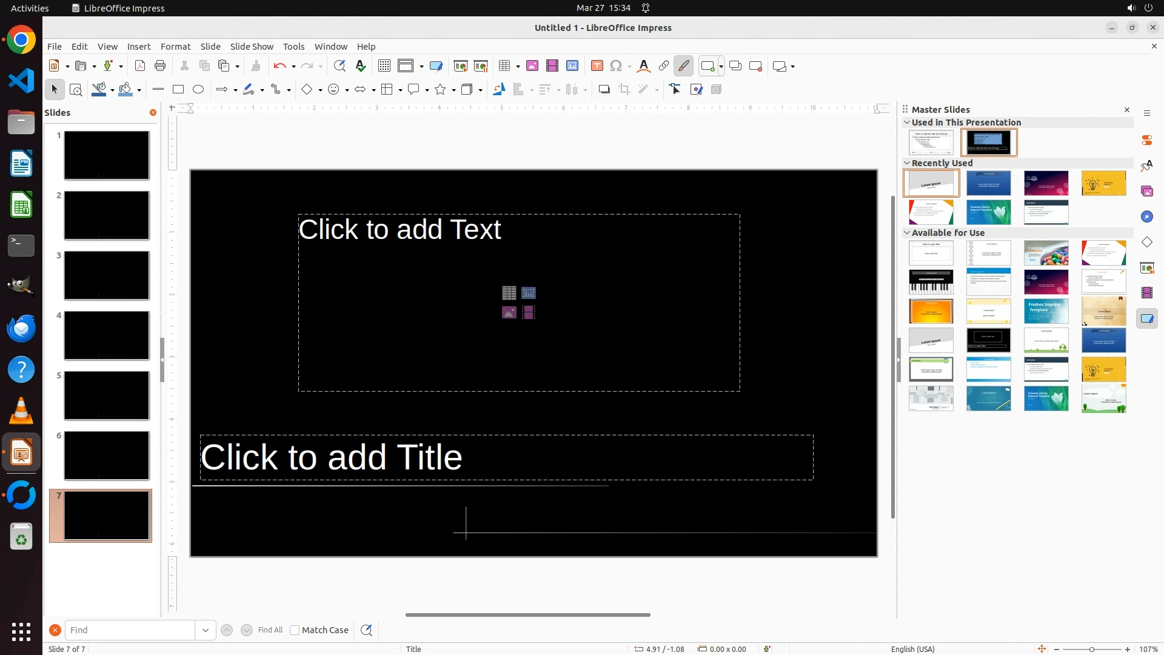
Task: Click the Print icon in toolbar
Action: pos(160,66)
